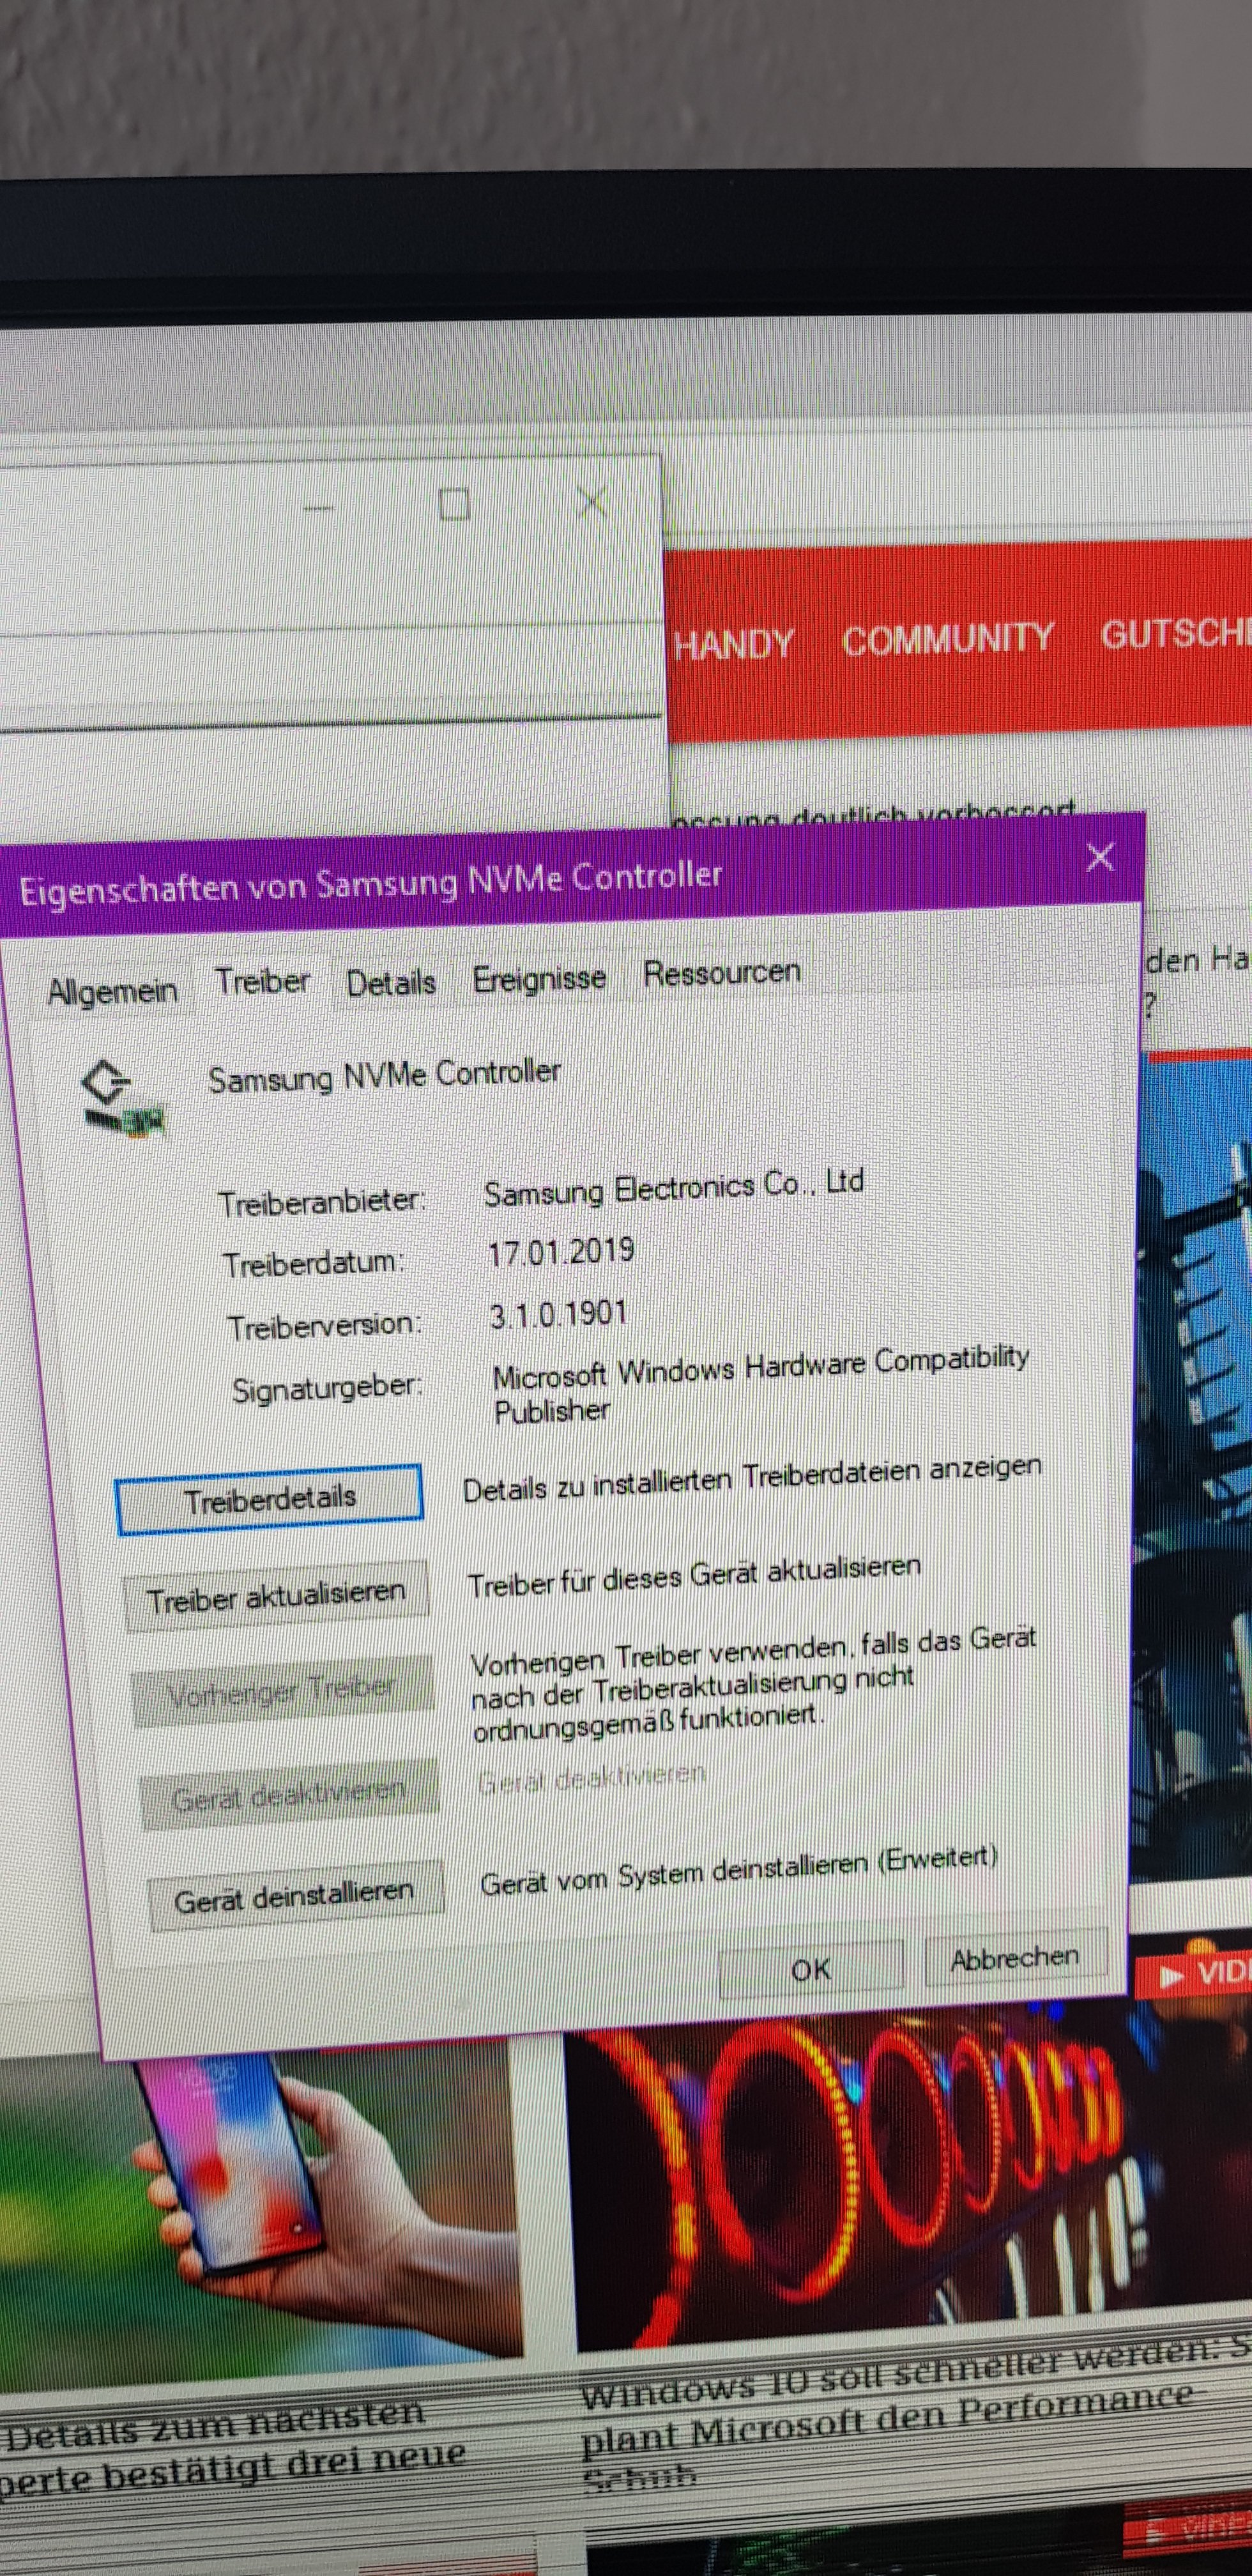Viewport: 1252px width, 2576px height.
Task: Go to the Ereignisse tab
Action: (539, 978)
